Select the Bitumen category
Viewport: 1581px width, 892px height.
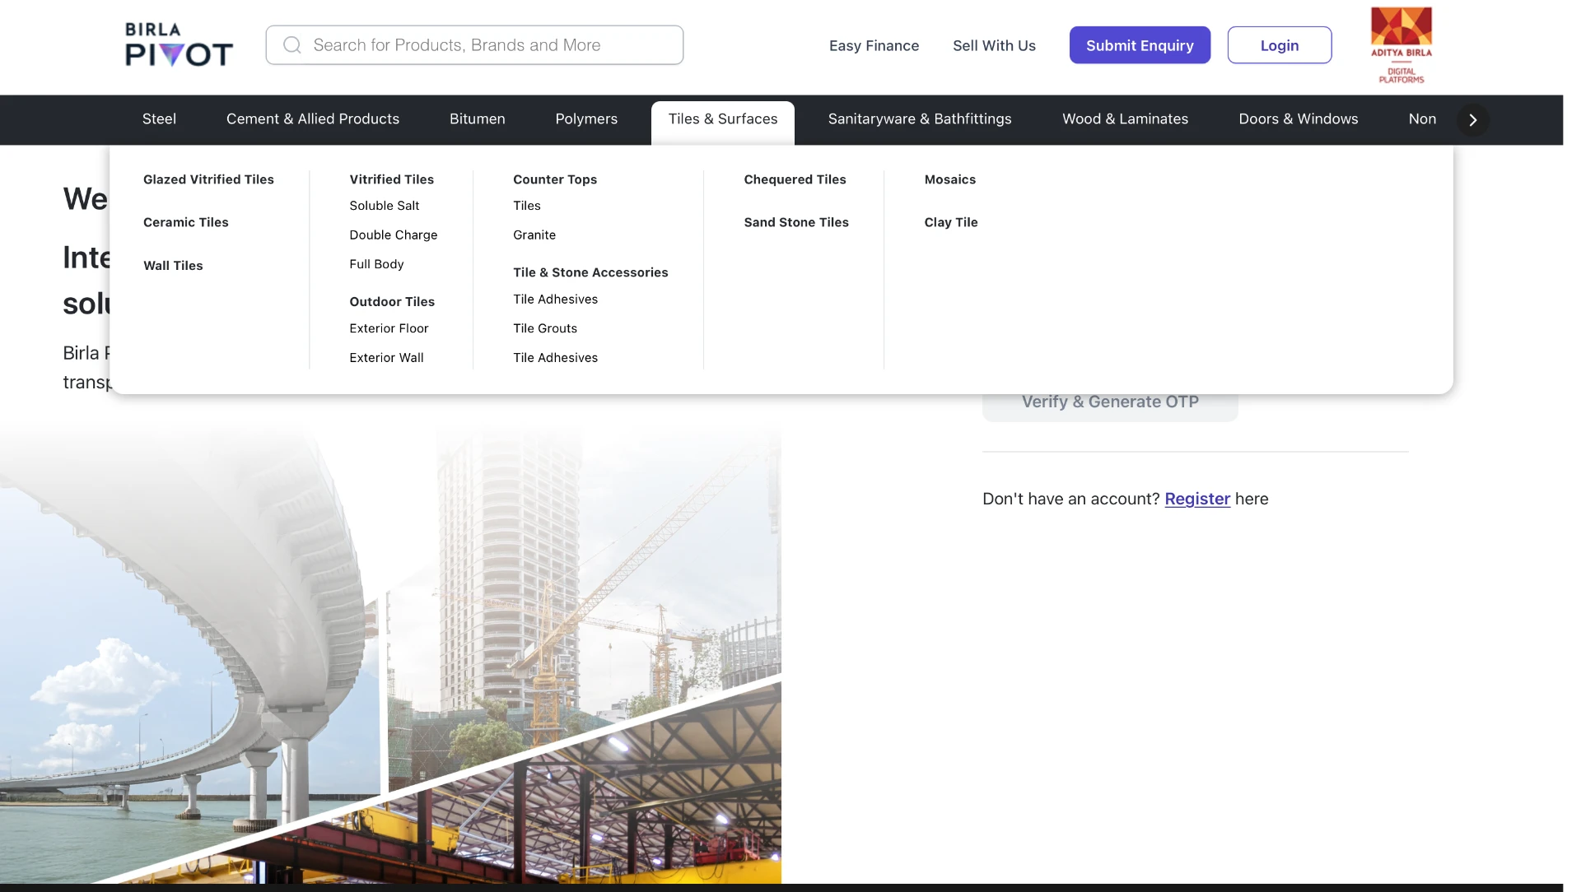[478, 119]
